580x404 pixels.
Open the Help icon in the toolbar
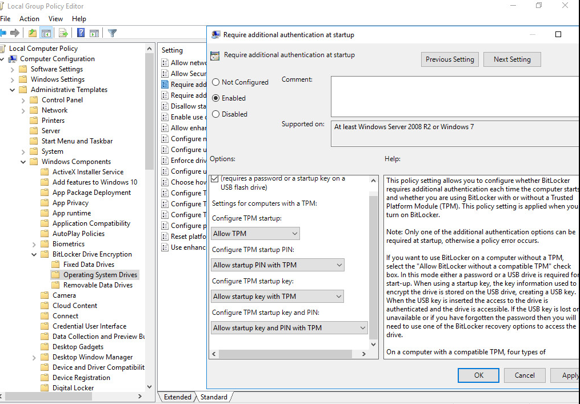point(81,33)
